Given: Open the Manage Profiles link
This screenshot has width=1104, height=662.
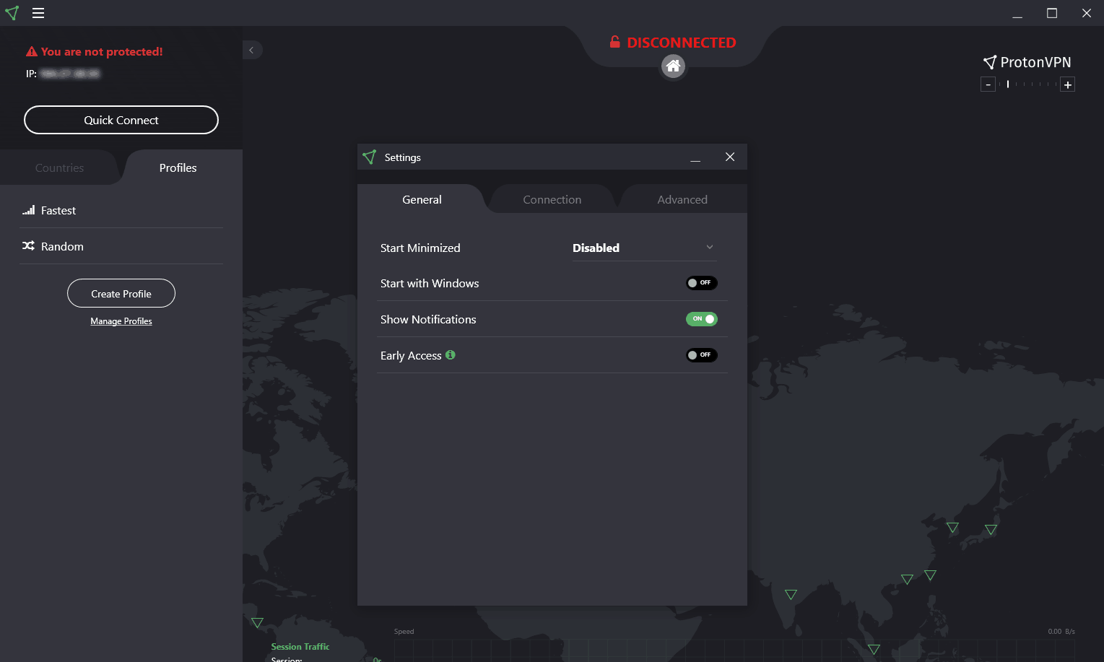Looking at the screenshot, I should (121, 321).
